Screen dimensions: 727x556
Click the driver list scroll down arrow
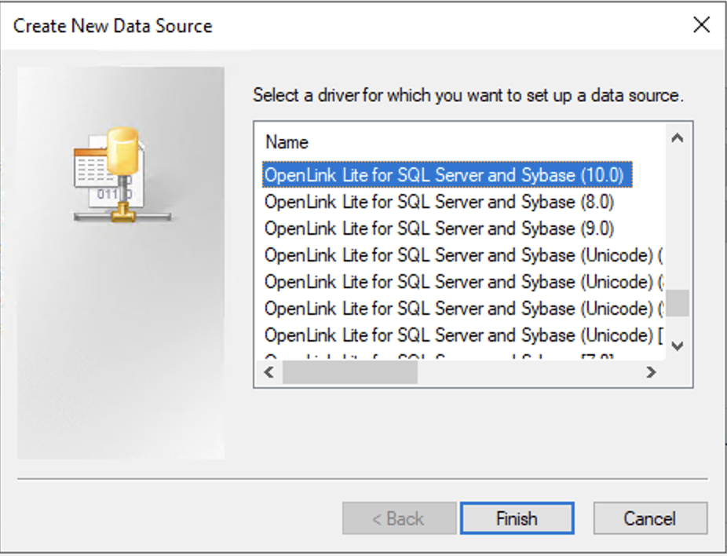678,346
